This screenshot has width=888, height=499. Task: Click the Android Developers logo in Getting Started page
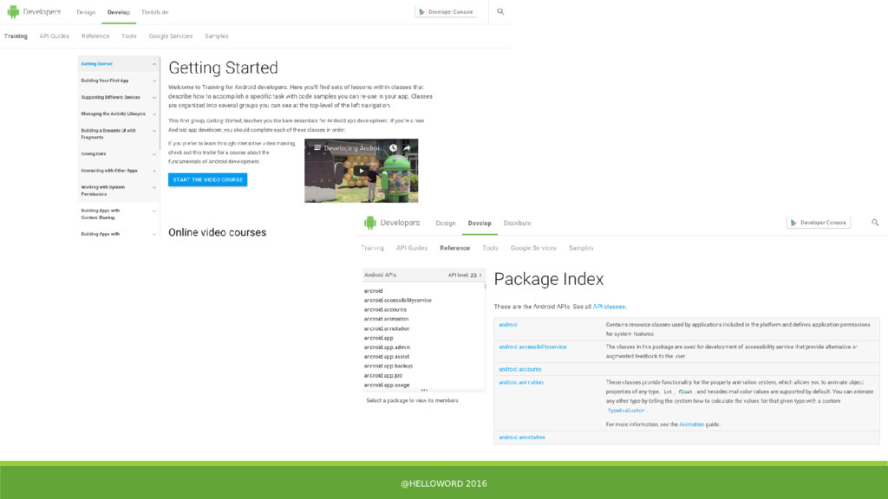coord(34,12)
